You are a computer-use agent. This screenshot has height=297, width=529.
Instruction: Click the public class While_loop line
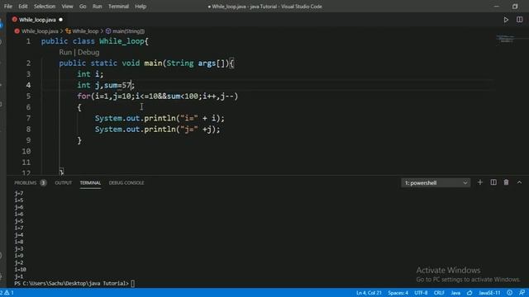coord(95,41)
